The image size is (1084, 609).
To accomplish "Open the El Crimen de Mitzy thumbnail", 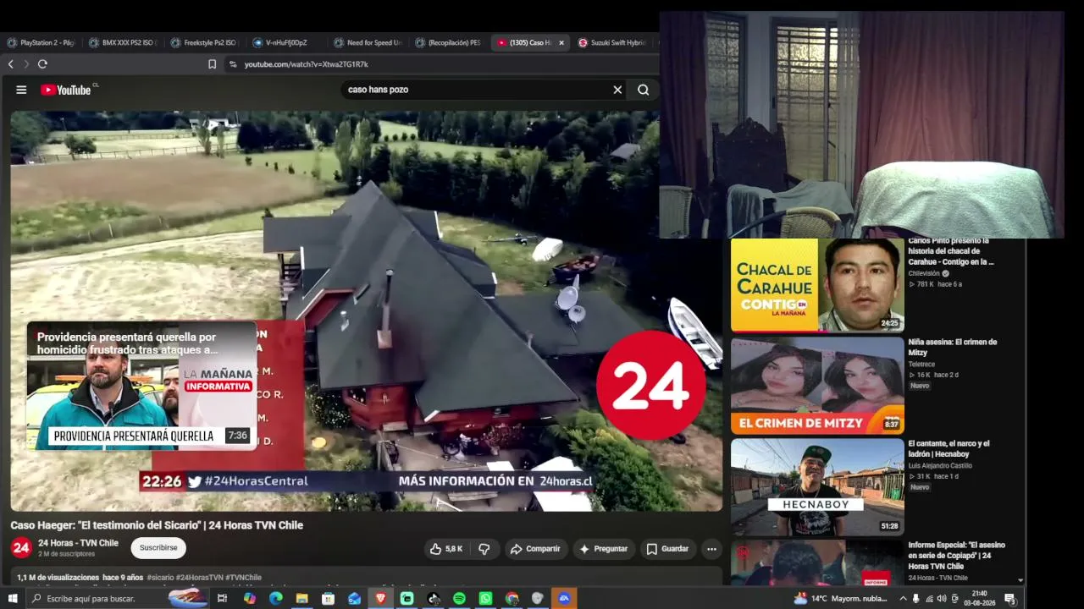I will tap(817, 386).
